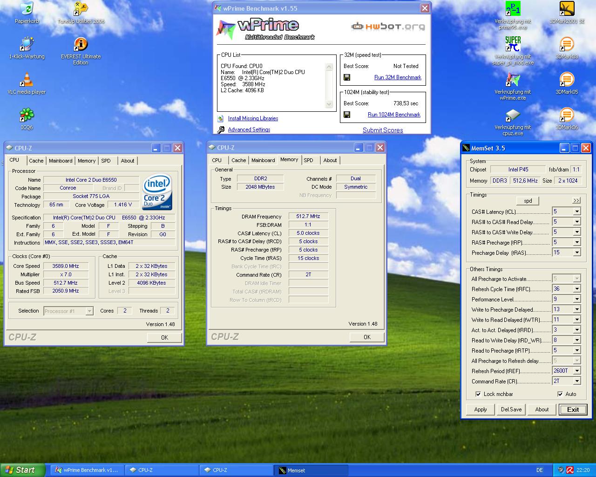Click the first system tray icon
This screenshot has width=596, height=477.
pos(561,470)
